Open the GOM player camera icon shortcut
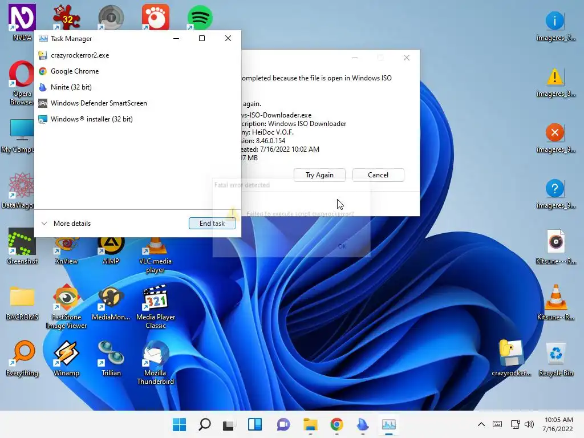This screenshot has width=584, height=438. tap(156, 17)
